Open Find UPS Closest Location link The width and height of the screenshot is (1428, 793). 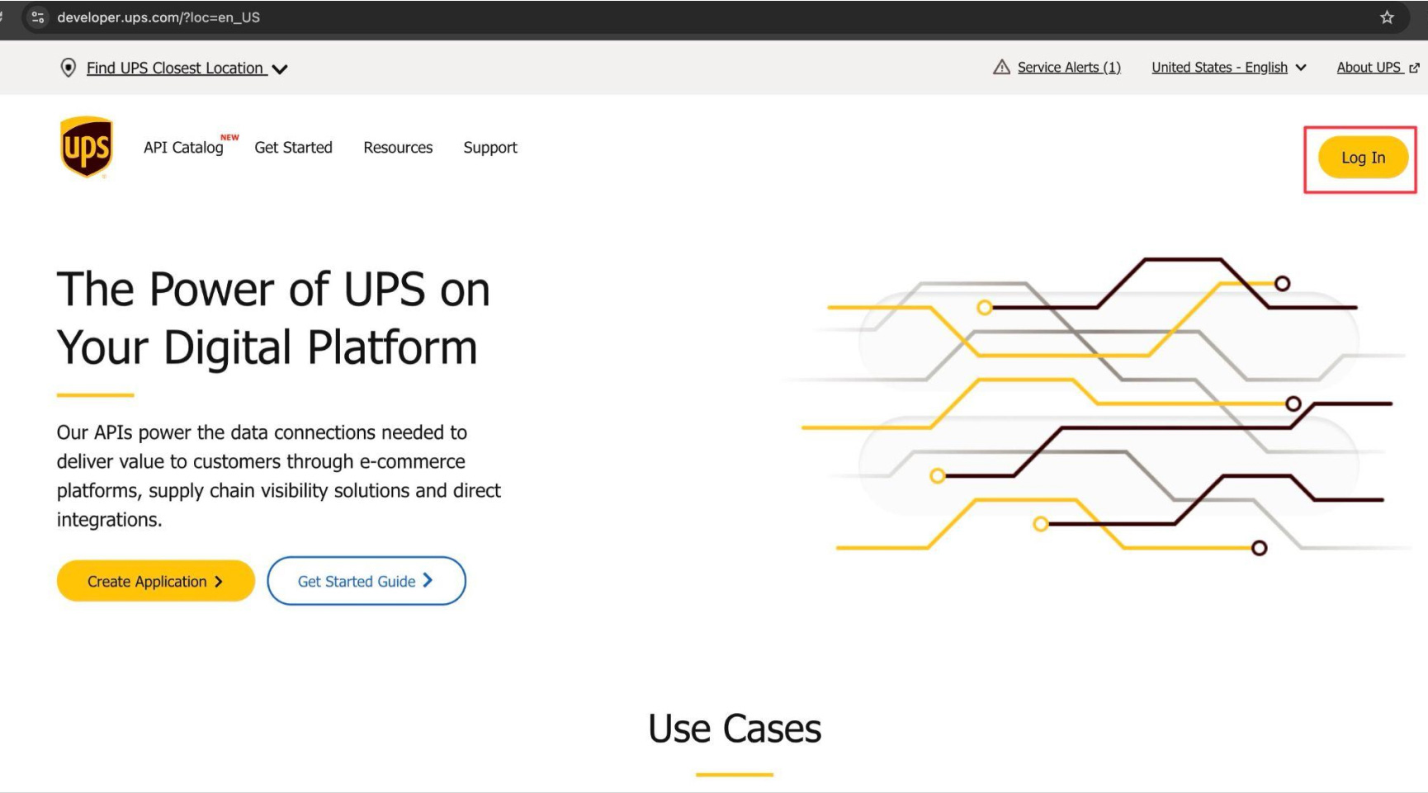click(x=175, y=68)
